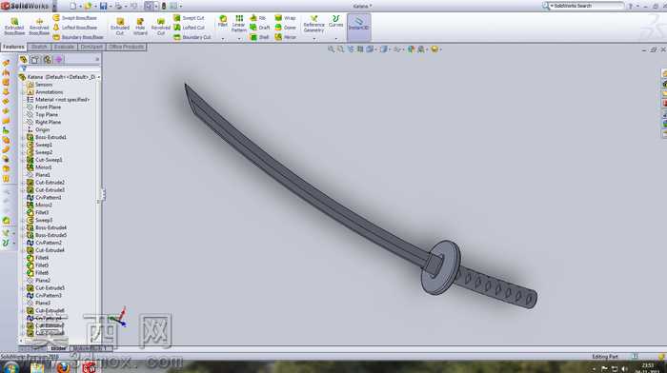The height and width of the screenshot is (373, 667).
Task: Select the Lofted Cut tool
Action: [189, 28]
